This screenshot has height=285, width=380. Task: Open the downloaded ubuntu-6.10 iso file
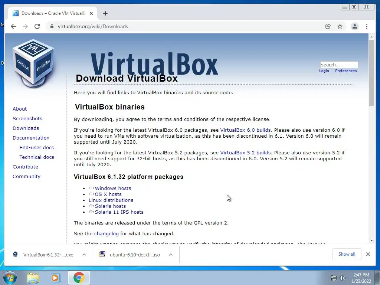(x=135, y=255)
